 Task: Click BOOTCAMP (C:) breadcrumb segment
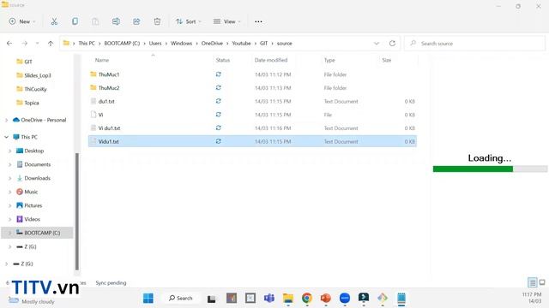point(122,44)
